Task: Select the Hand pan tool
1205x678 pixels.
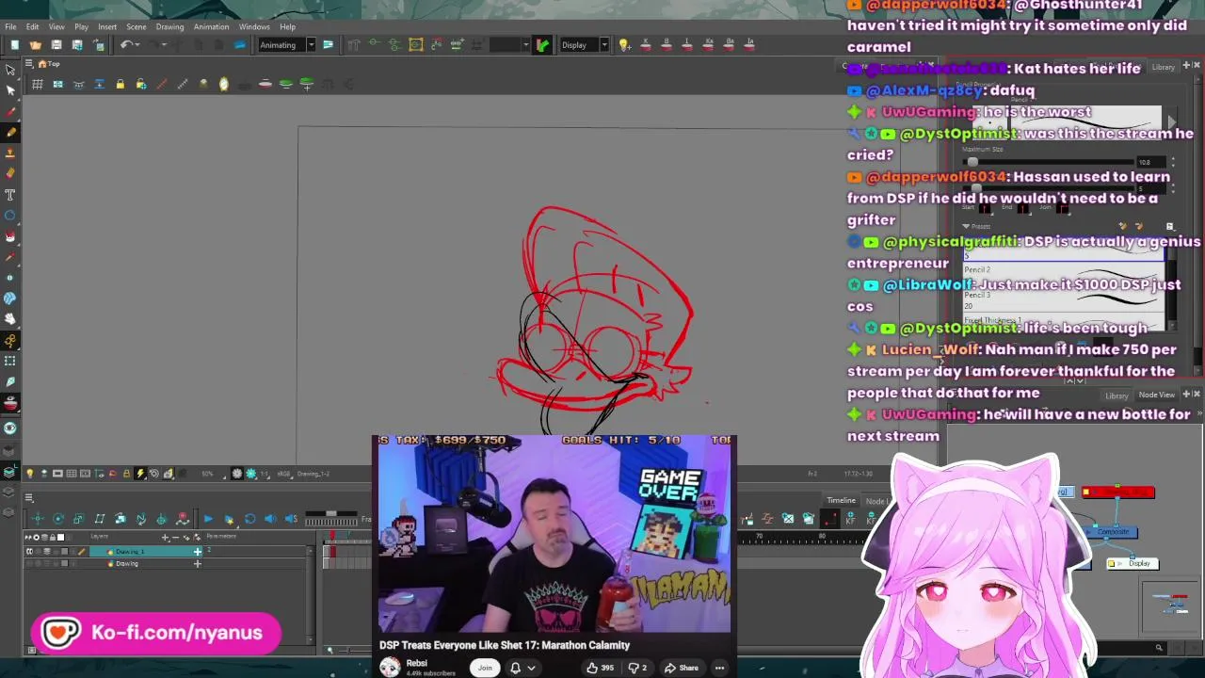Action: (10, 318)
